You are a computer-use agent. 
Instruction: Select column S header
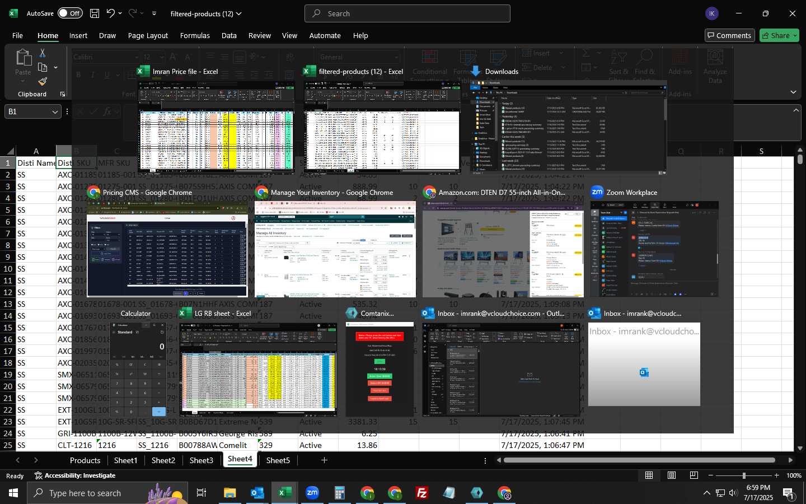pyautogui.click(x=761, y=151)
